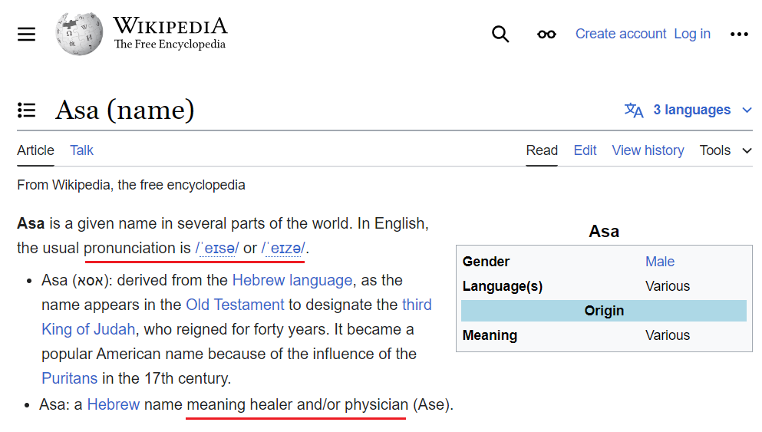Select the Read tab

pos(542,150)
